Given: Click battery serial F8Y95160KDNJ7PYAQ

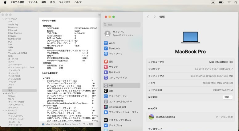Looking at the screenshot, I should [86, 28].
